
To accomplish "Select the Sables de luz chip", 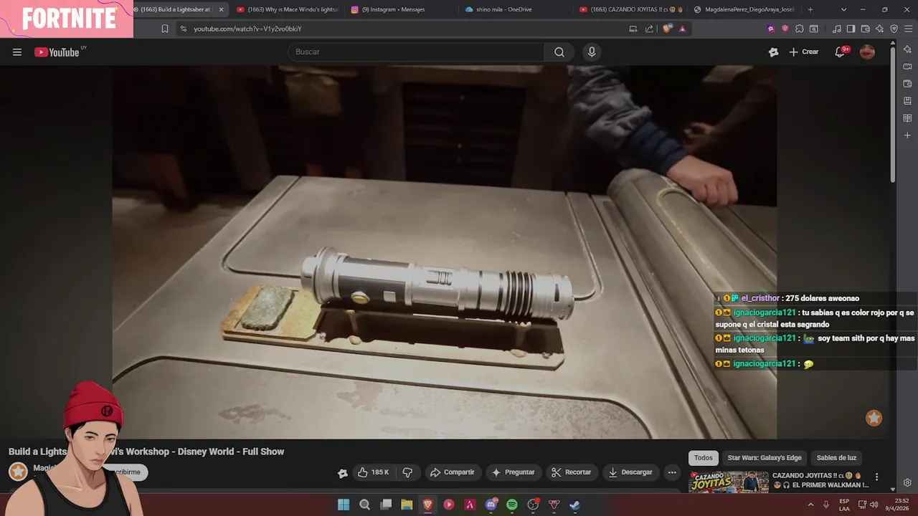I will click(836, 457).
